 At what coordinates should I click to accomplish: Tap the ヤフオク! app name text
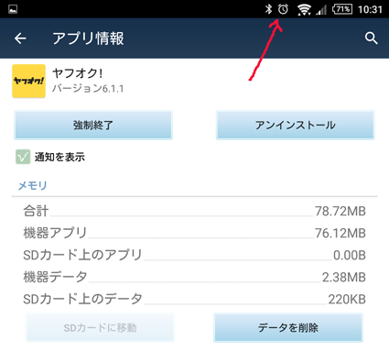[78, 73]
